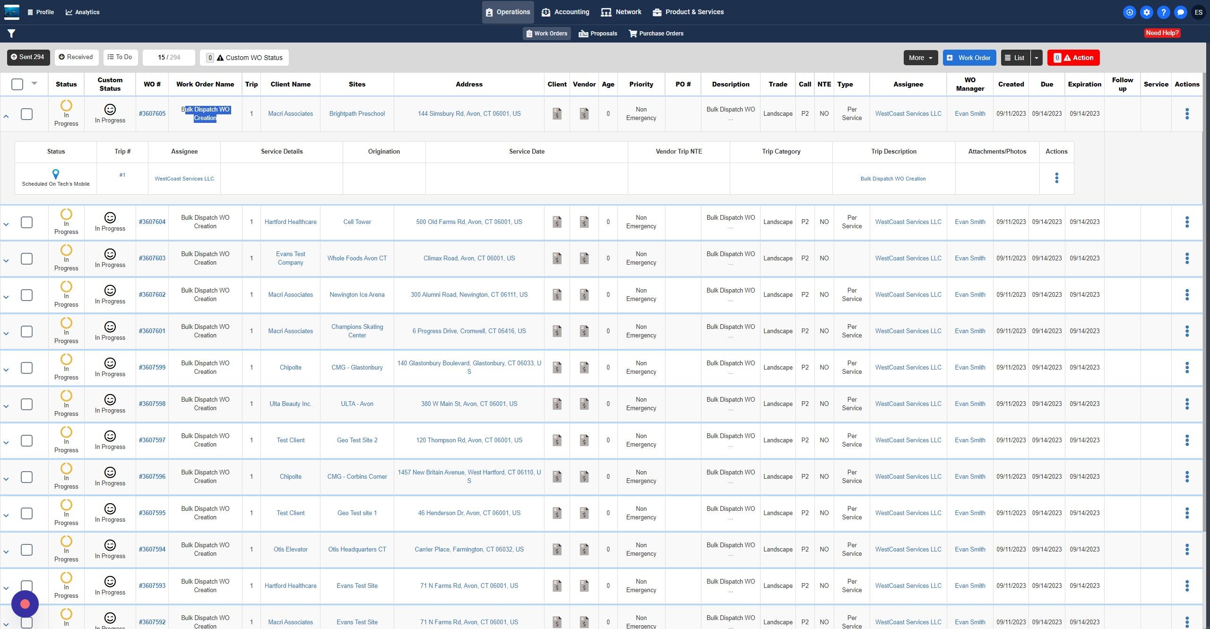Click the filter funnel icon
Viewport: 1210px width, 629px height.
click(x=11, y=33)
